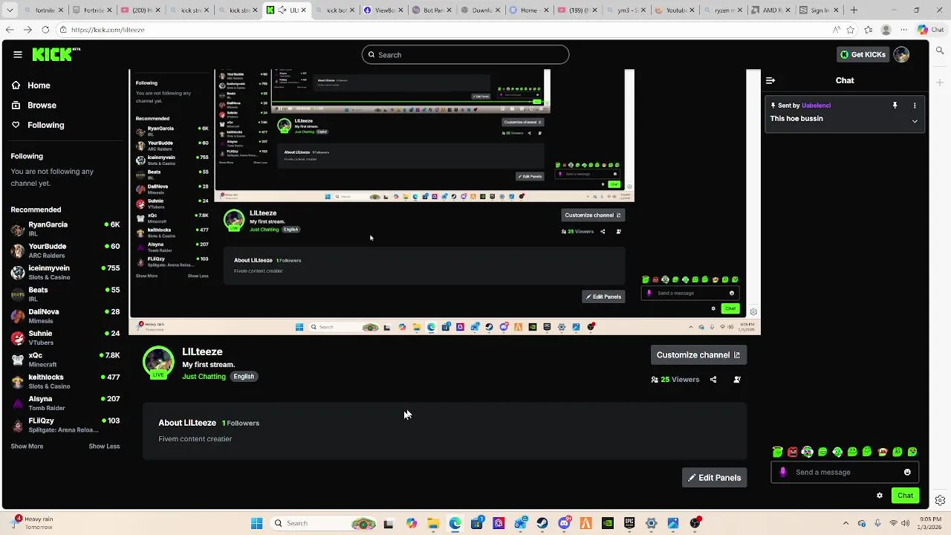951x535 pixels.
Task: Open pinned message options menu
Action: 915,106
